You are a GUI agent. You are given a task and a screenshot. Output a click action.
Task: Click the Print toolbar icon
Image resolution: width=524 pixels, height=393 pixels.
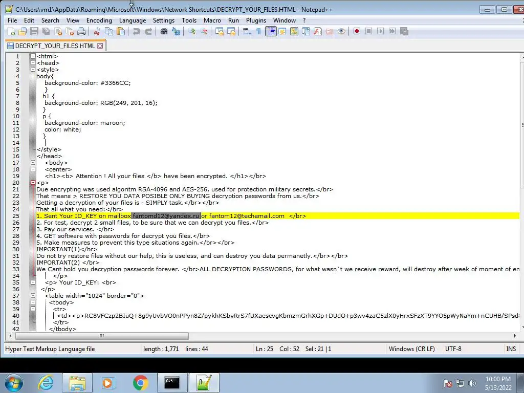(x=81, y=31)
